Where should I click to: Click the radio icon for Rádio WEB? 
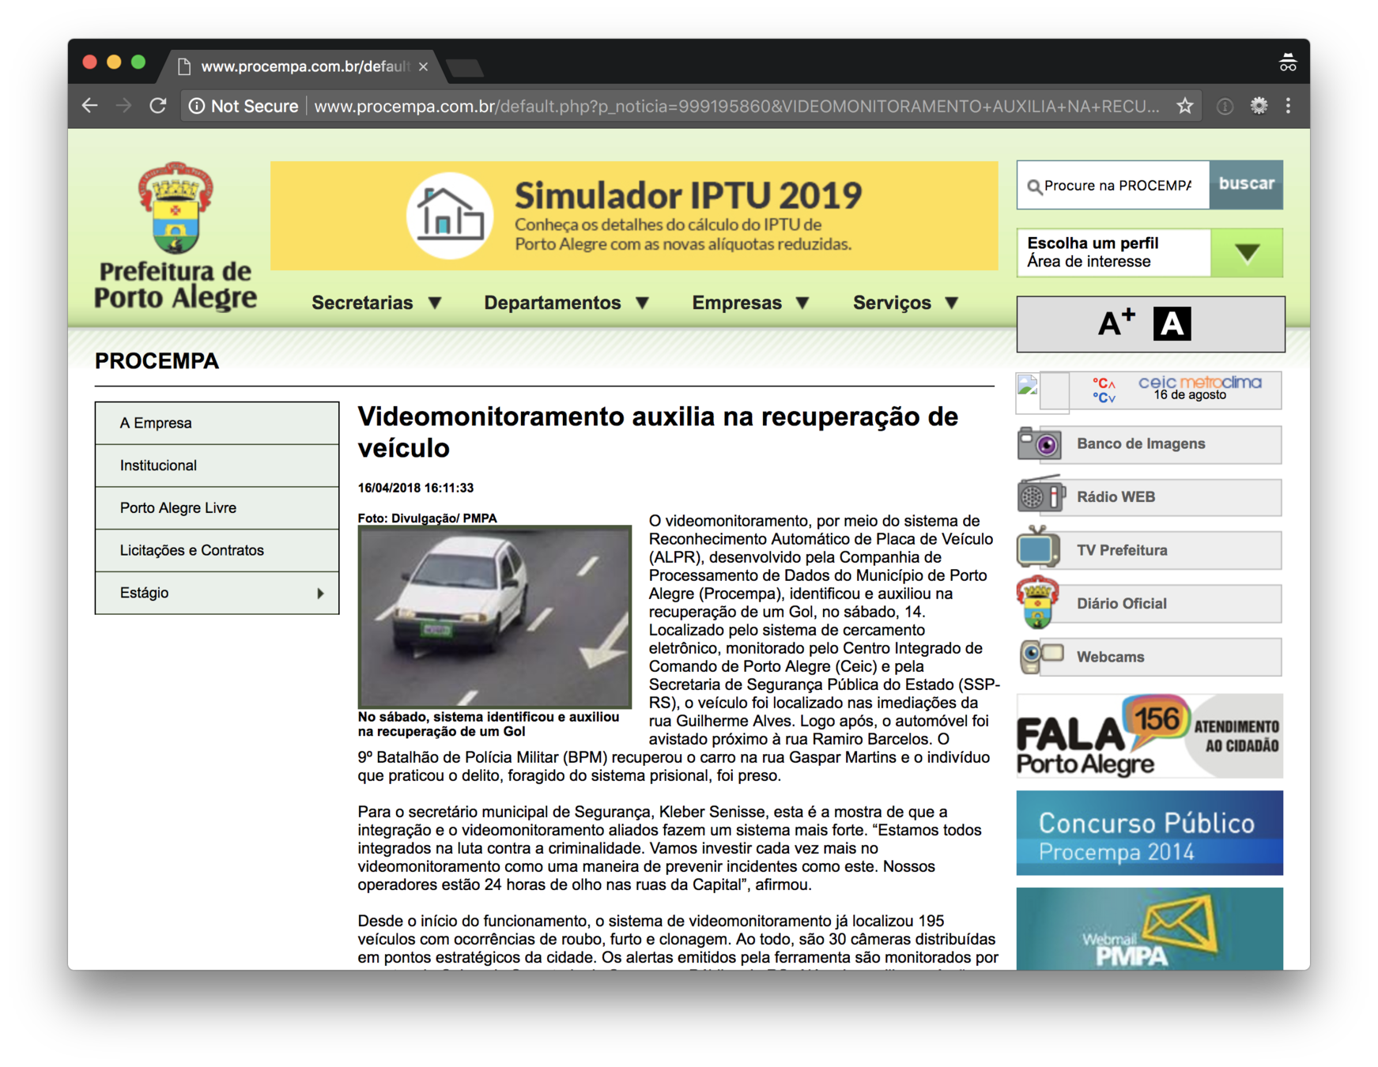coord(1041,496)
